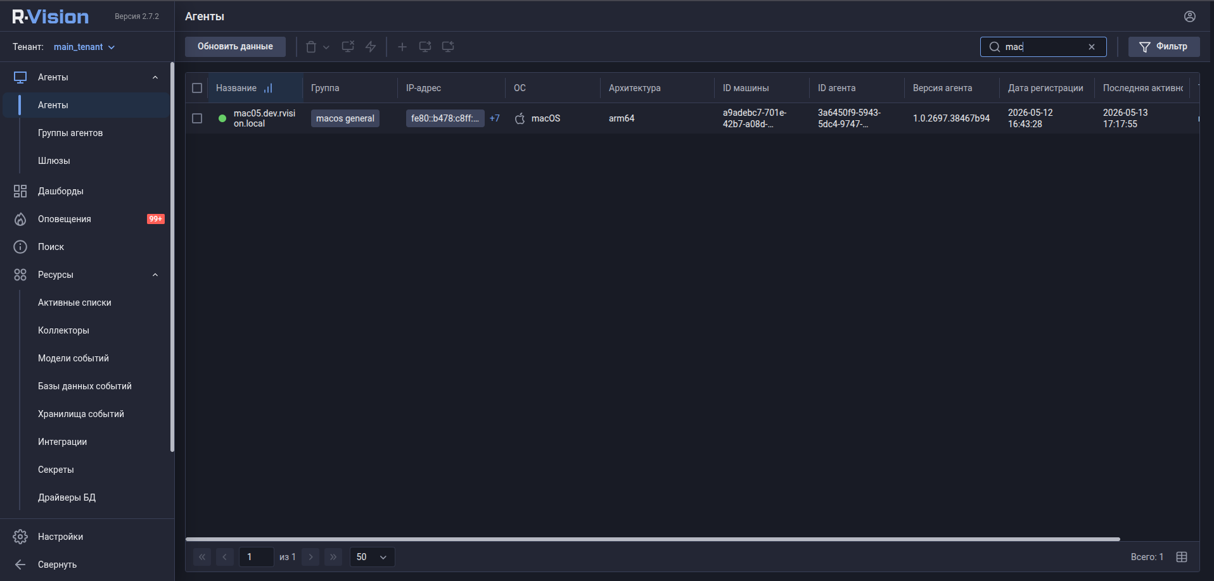Go to previous page arrow button
Image resolution: width=1214 pixels, height=581 pixels.
click(225, 557)
